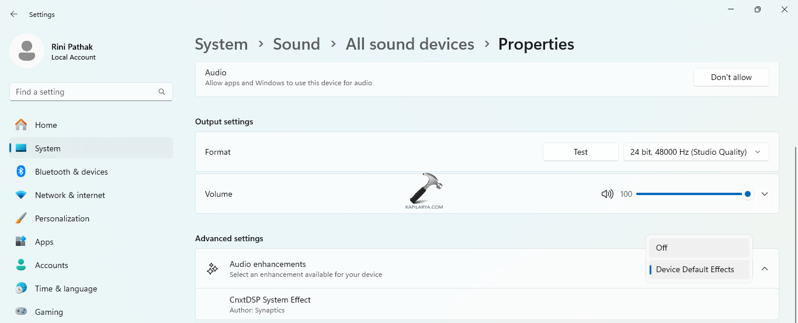798x323 pixels.
Task: Choose the Device Default Effects option
Action: [x=699, y=269]
